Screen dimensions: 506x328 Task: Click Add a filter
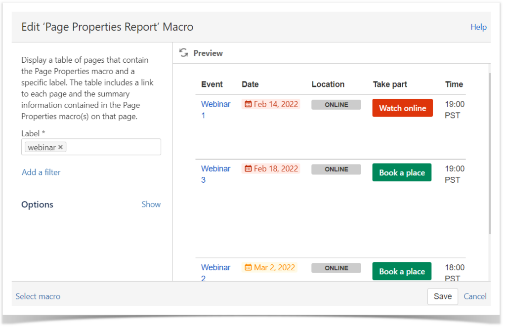41,172
